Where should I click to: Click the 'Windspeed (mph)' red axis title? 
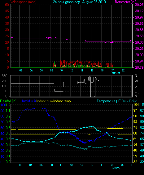click(24, 2)
